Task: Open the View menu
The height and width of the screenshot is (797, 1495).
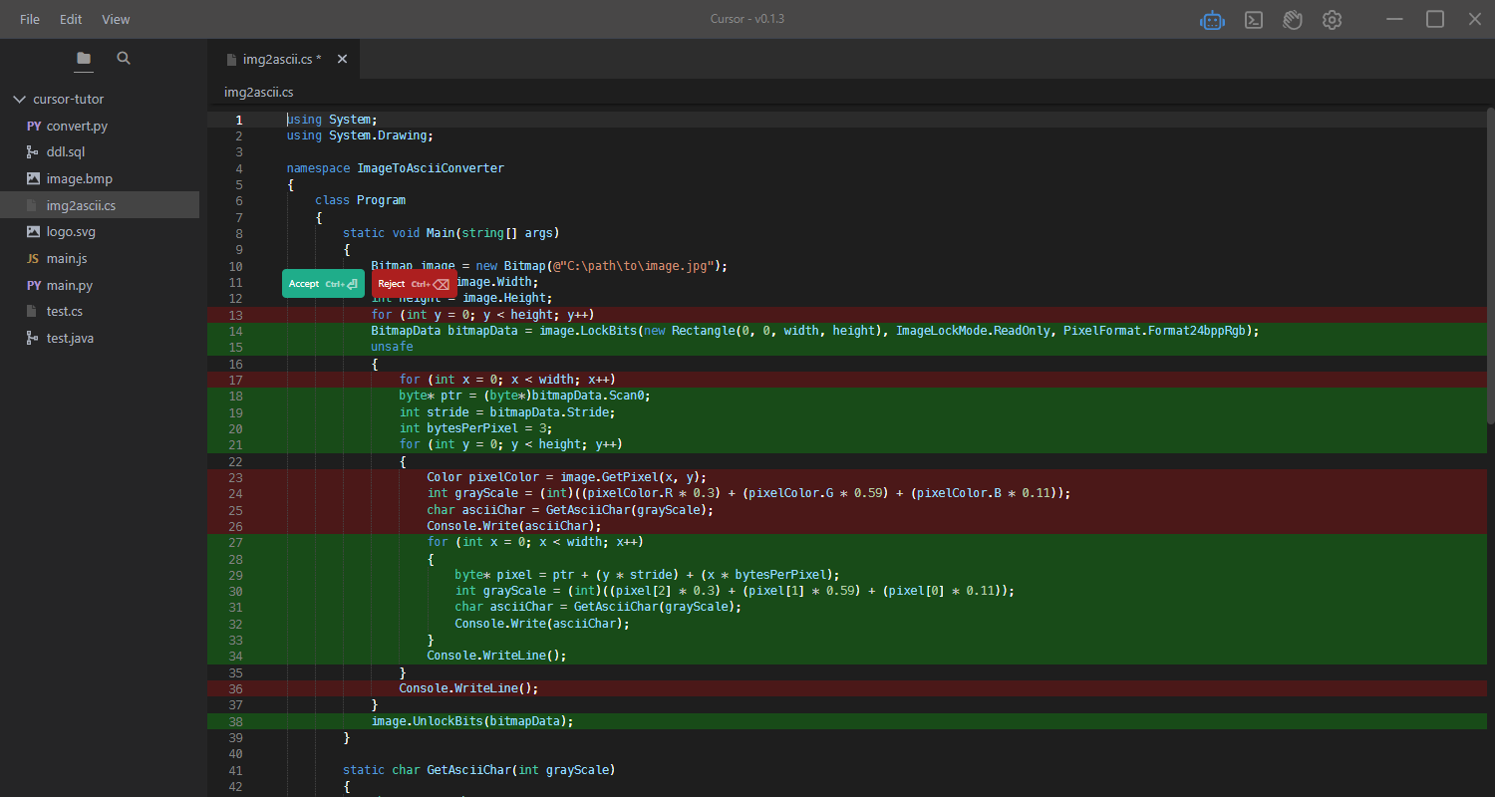Action: tap(116, 19)
